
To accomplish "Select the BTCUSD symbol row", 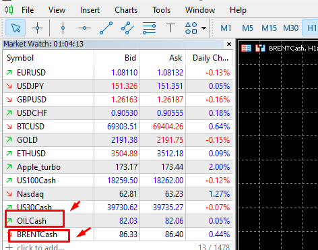I will click(117, 127).
